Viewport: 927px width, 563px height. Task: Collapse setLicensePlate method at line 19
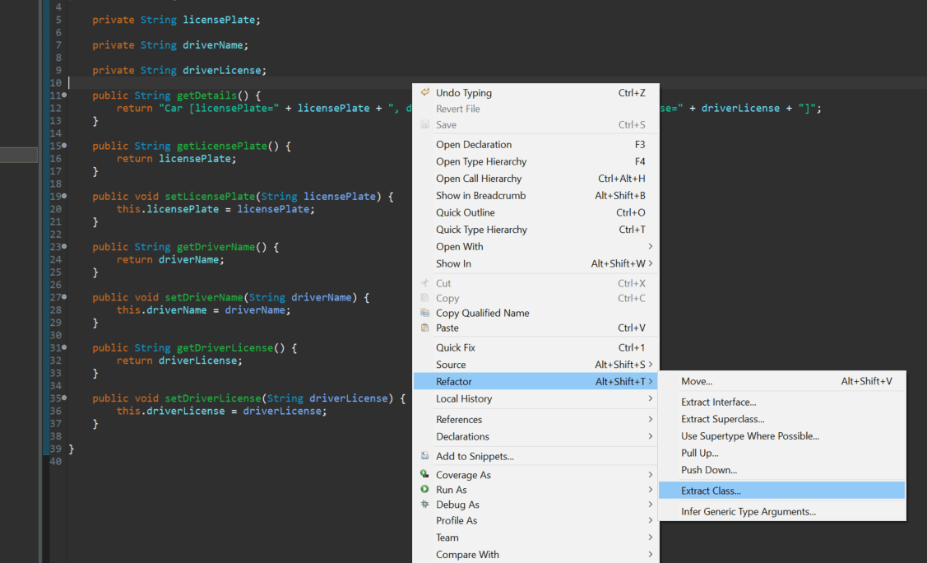(64, 196)
